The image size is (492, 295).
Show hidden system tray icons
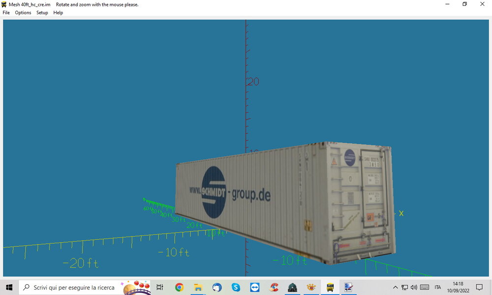pyautogui.click(x=396, y=287)
